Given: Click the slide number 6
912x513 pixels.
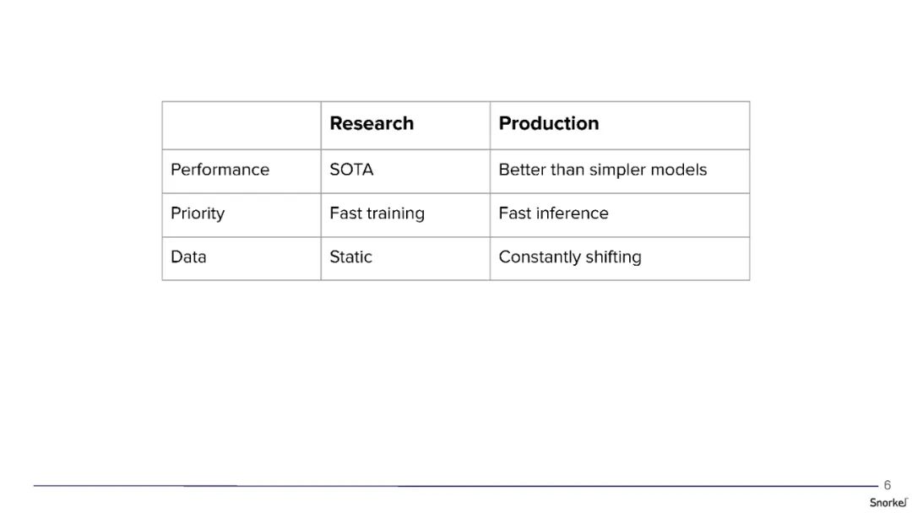Looking at the screenshot, I should (x=888, y=485).
